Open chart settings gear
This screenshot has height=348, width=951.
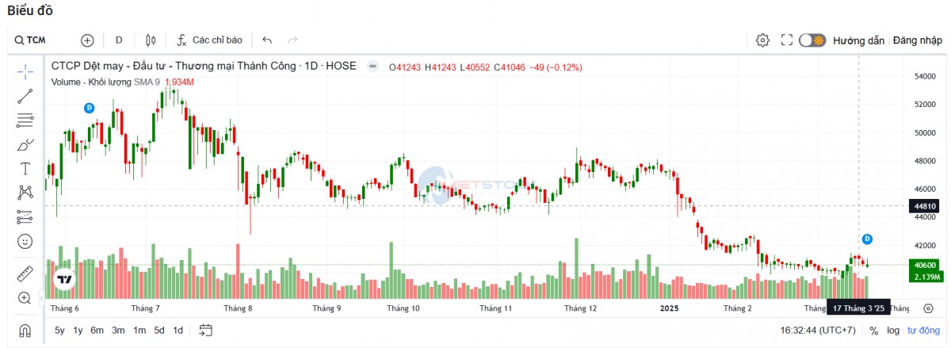click(762, 40)
